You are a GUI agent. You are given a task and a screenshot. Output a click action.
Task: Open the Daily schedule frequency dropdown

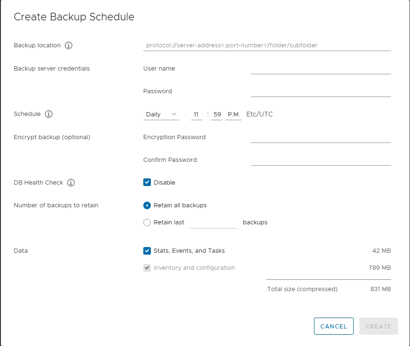point(161,115)
